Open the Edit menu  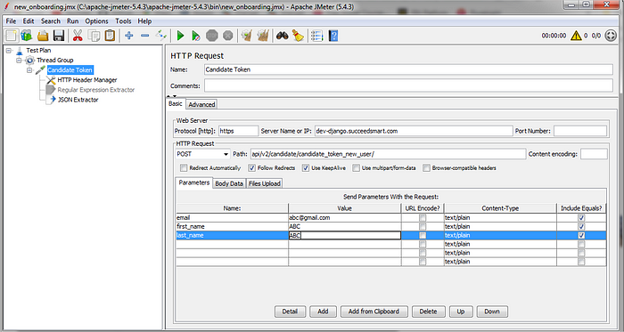pos(29,21)
